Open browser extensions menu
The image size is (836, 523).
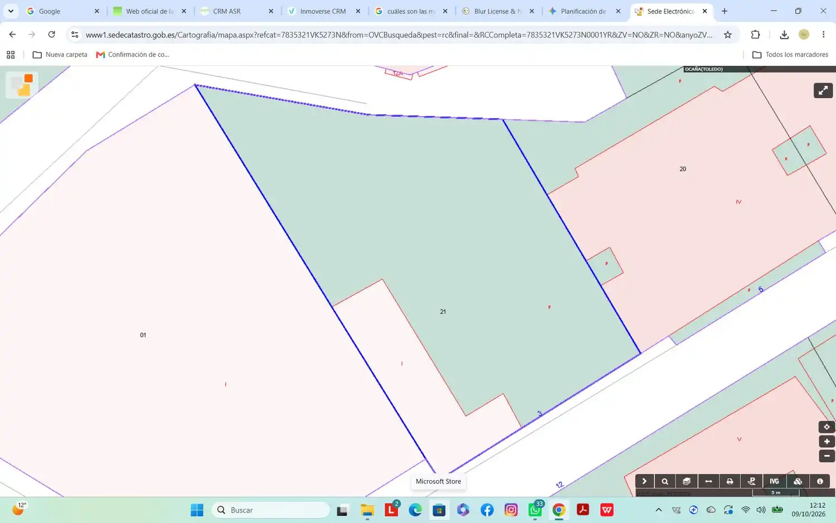(x=755, y=35)
